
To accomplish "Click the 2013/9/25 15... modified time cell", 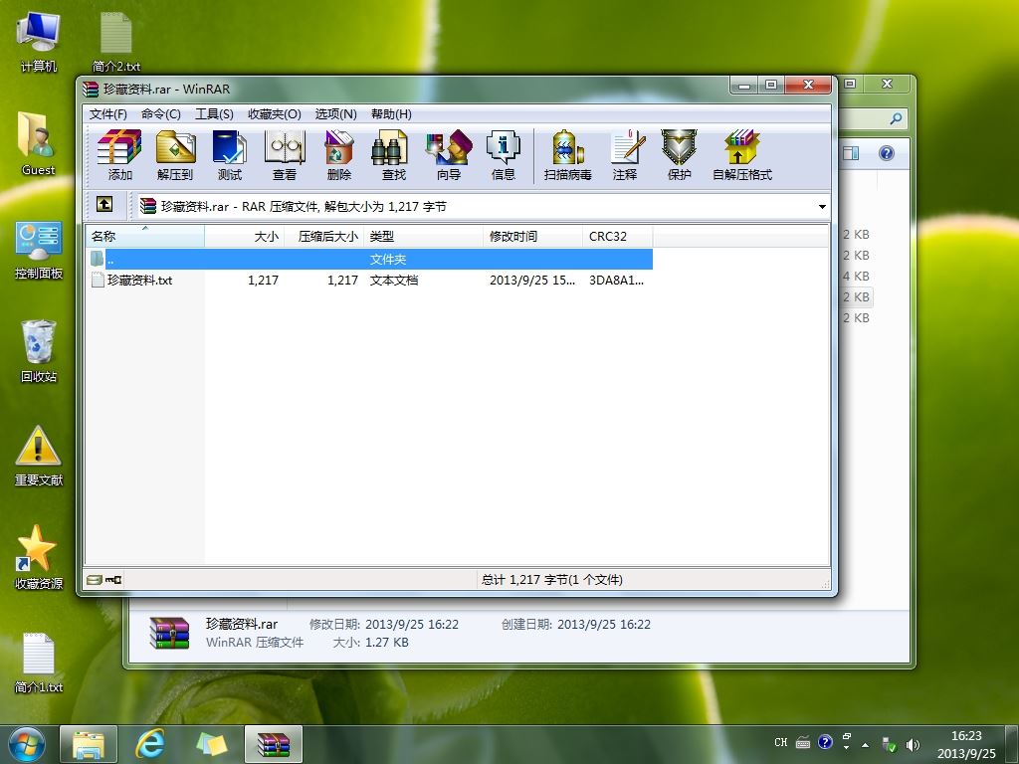I will point(532,280).
